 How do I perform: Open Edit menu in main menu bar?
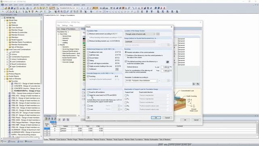tap(11, 5)
